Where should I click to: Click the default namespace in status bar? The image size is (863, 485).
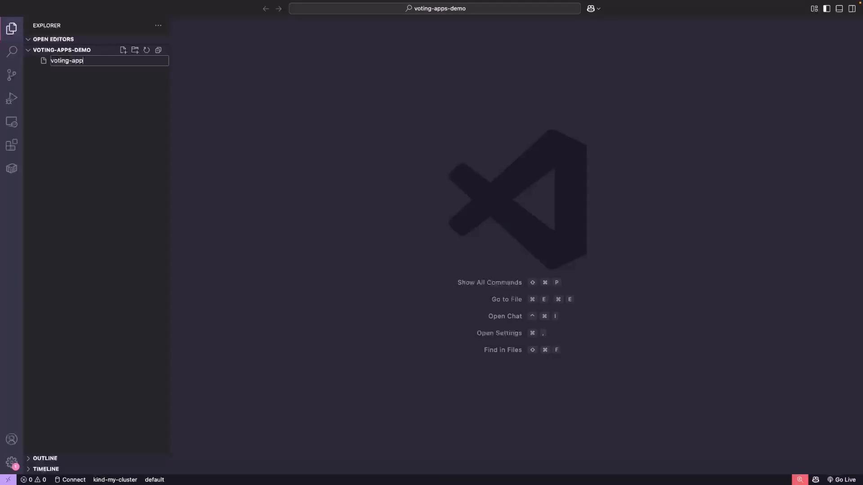click(x=154, y=480)
